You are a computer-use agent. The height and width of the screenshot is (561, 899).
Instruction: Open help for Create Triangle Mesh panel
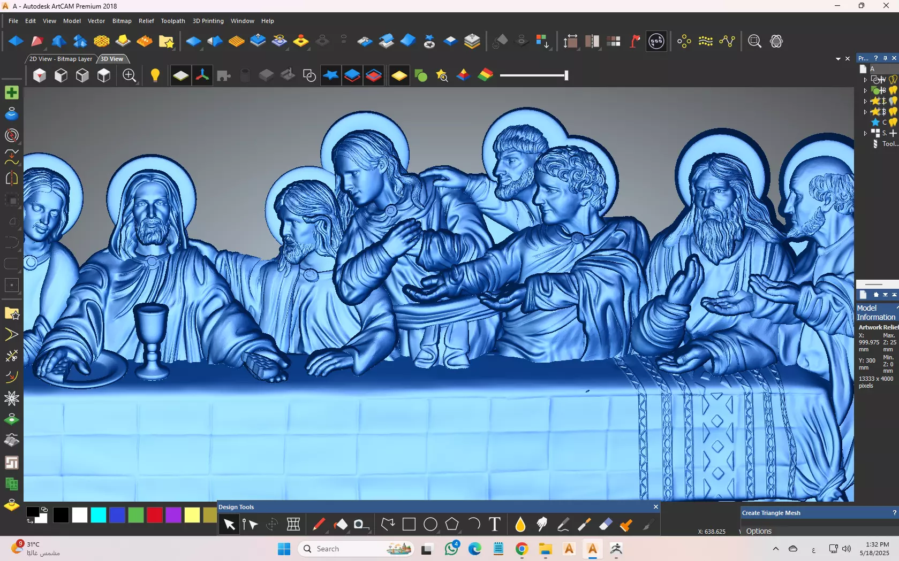tap(894, 513)
